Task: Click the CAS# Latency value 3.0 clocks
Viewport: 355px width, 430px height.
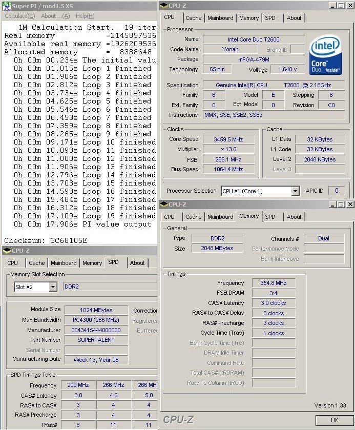Action: tap(274, 303)
